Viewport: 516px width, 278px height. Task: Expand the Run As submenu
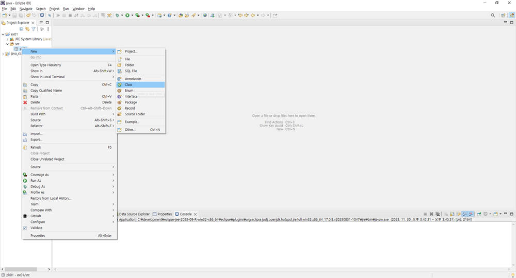[x=70, y=181]
